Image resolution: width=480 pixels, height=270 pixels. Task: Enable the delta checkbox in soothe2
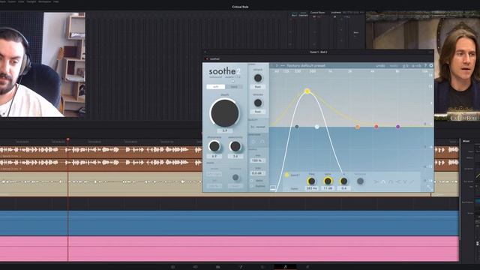[x=252, y=181]
